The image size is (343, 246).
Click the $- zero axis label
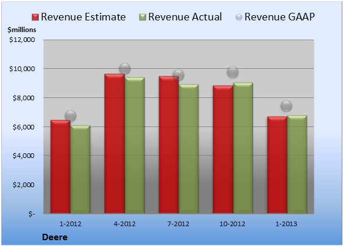click(32, 214)
